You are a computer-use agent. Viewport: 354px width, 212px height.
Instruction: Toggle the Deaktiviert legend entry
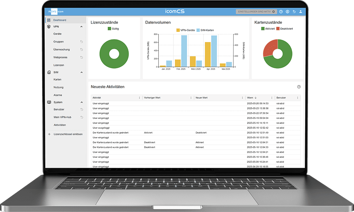pos(285,29)
